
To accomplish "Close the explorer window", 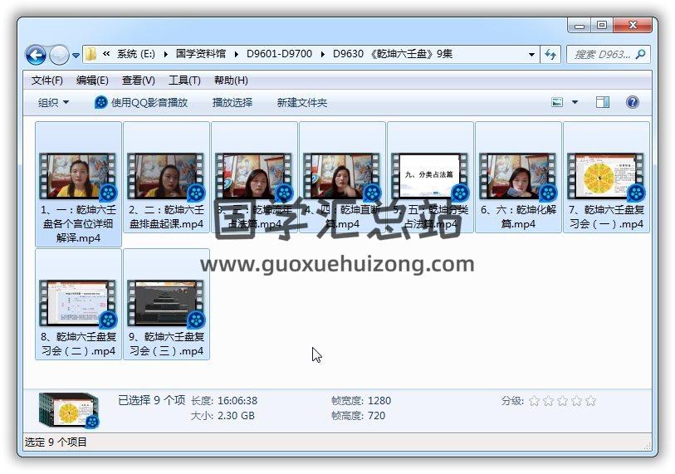I will pos(633,26).
